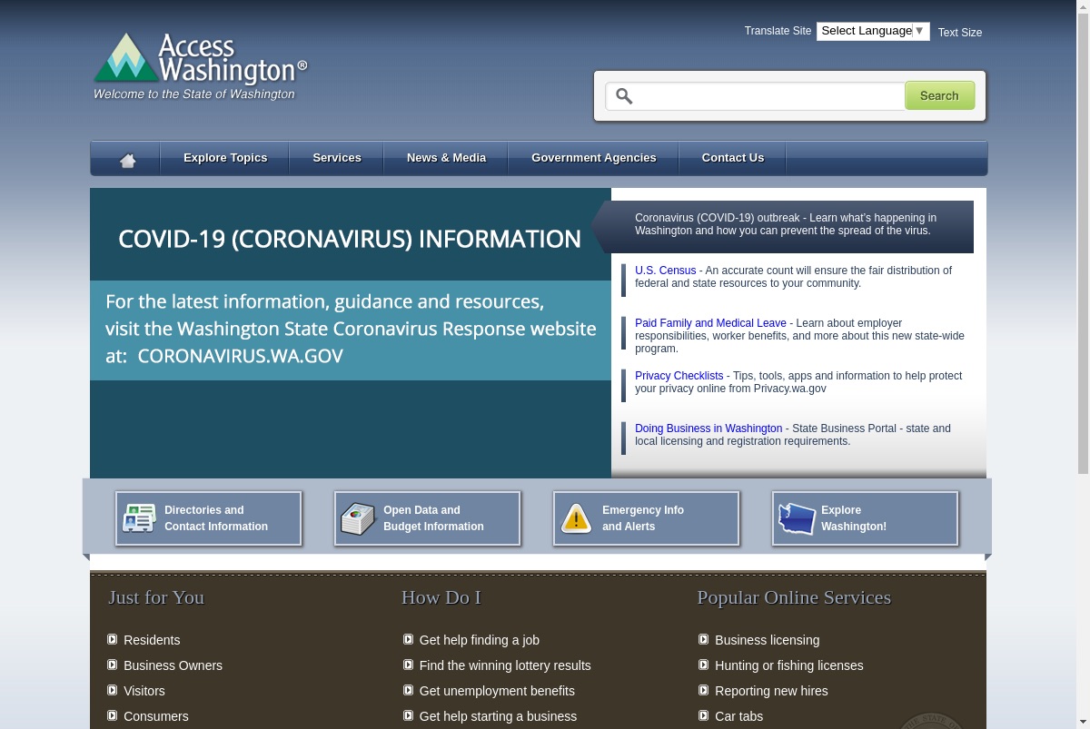Click the Directories and Contact Information icon

pyautogui.click(x=139, y=518)
